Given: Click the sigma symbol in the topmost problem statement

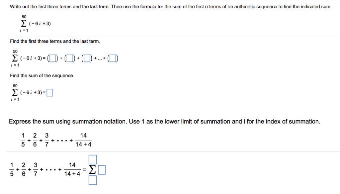Looking at the screenshot, I should [24, 24].
